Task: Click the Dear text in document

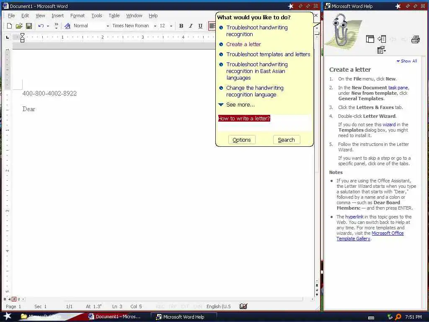Action: 29,109
